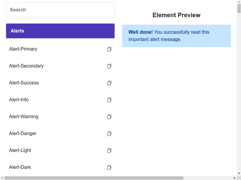This screenshot has height=180, width=241.
Task: Click the vertical scrollbar down arrow
Action: [x=239, y=174]
